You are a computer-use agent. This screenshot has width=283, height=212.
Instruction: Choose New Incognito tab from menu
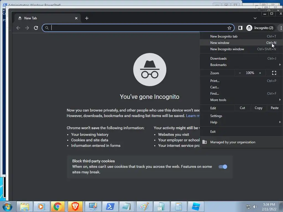242,36
